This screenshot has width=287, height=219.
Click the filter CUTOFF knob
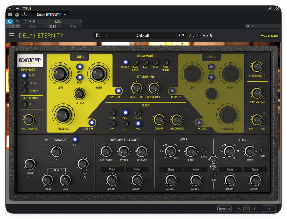(x=159, y=120)
